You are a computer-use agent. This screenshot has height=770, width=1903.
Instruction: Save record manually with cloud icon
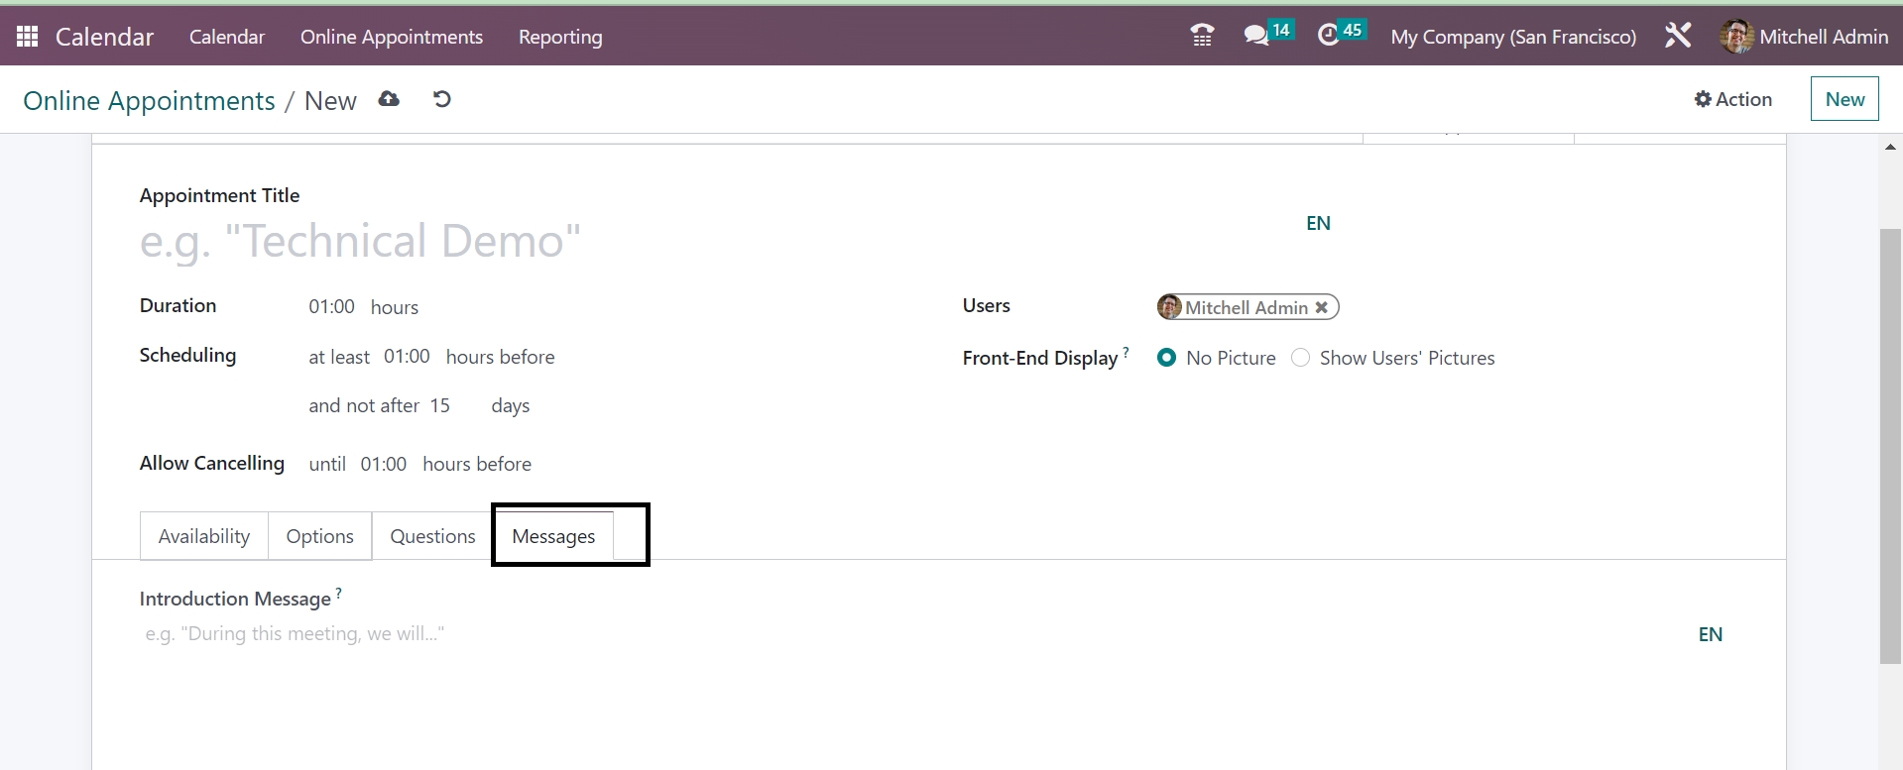(x=389, y=99)
